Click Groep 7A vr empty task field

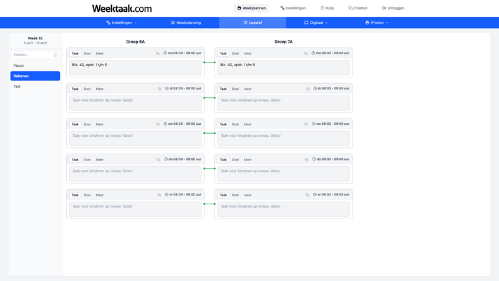click(283, 209)
